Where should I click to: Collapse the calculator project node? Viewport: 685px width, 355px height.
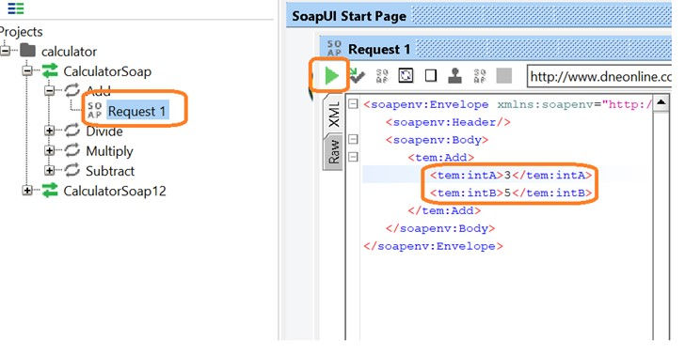click(6, 51)
